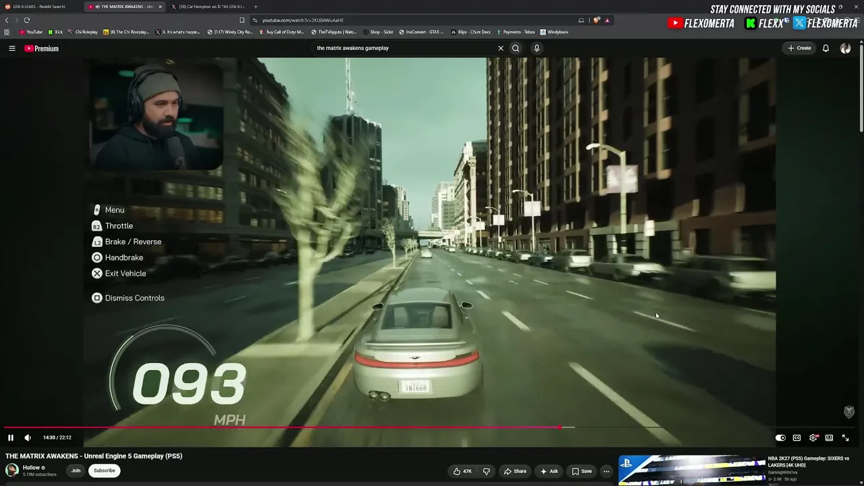Open InkConvert bookmark
This screenshot has width=864, height=486.
click(421, 32)
